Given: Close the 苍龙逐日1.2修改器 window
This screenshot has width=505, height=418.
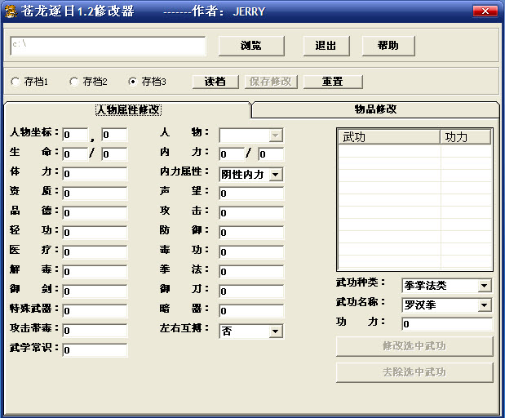Looking at the screenshot, I should (485, 11).
